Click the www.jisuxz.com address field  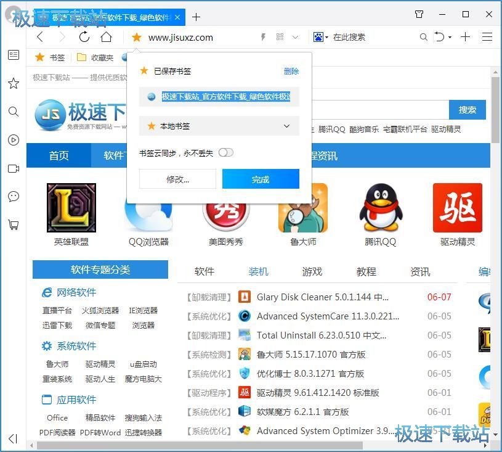tap(180, 38)
